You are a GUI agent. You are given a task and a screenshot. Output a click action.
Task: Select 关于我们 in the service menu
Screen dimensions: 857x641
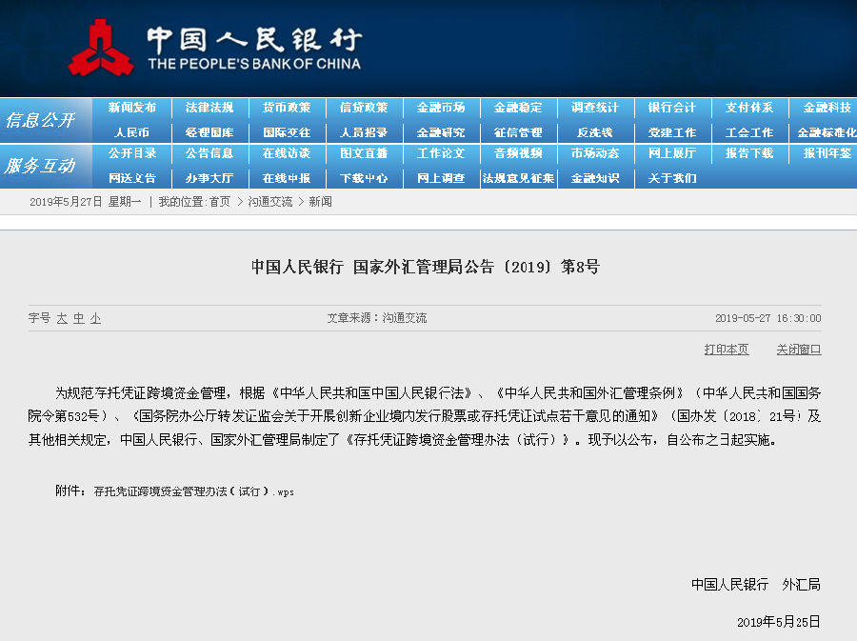click(x=672, y=178)
